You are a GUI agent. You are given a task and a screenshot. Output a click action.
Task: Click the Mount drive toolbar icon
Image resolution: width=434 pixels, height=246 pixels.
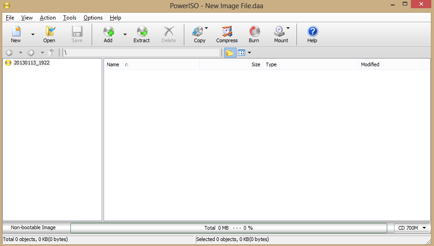[279, 32]
